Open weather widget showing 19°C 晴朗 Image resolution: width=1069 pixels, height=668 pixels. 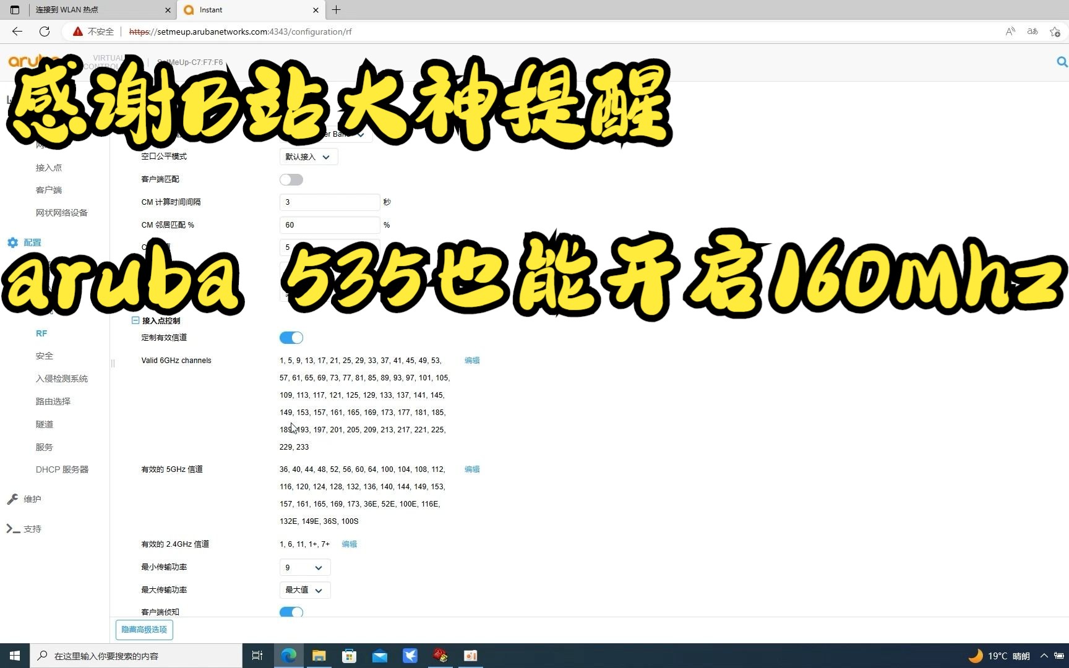coord(999,656)
